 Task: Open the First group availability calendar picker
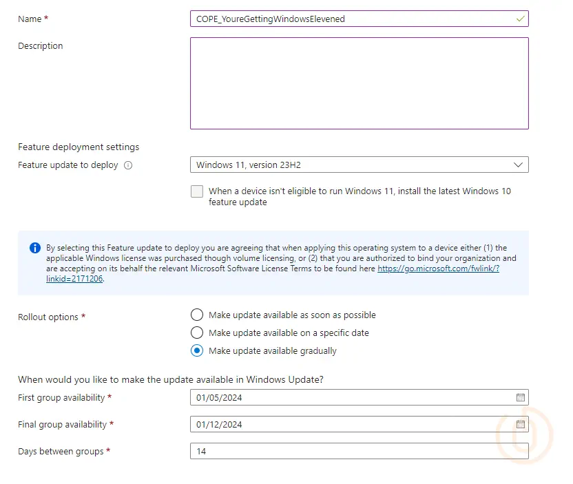coord(521,398)
